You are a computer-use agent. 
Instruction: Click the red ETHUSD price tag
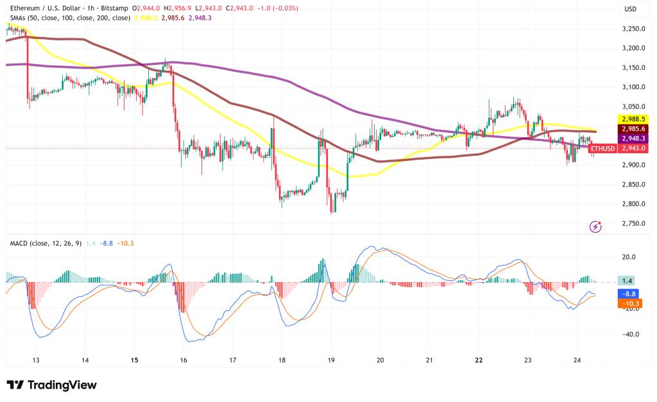tap(604, 149)
